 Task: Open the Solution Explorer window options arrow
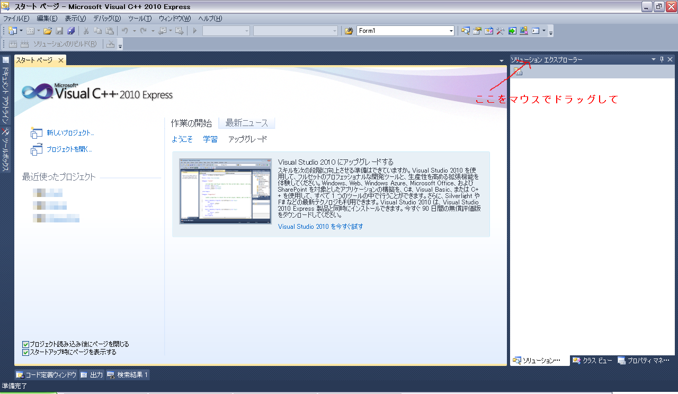pyautogui.click(x=654, y=59)
